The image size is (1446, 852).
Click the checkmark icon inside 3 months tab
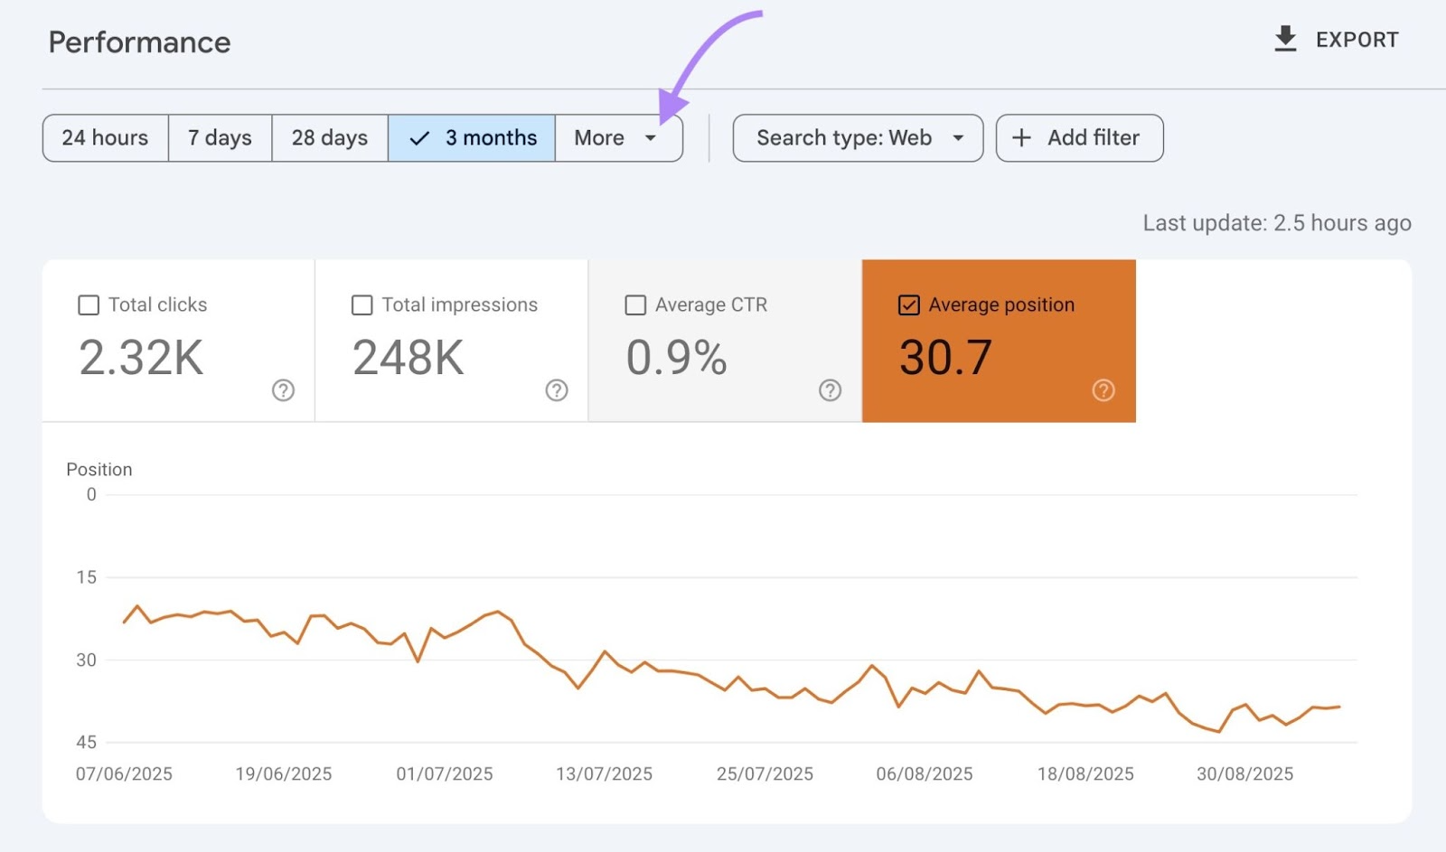click(418, 137)
